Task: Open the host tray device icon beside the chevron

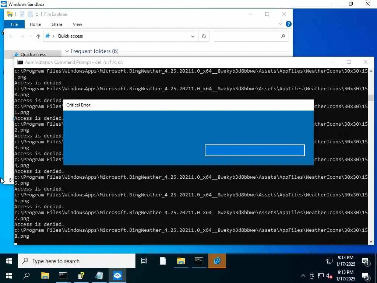Action: (x=312, y=276)
